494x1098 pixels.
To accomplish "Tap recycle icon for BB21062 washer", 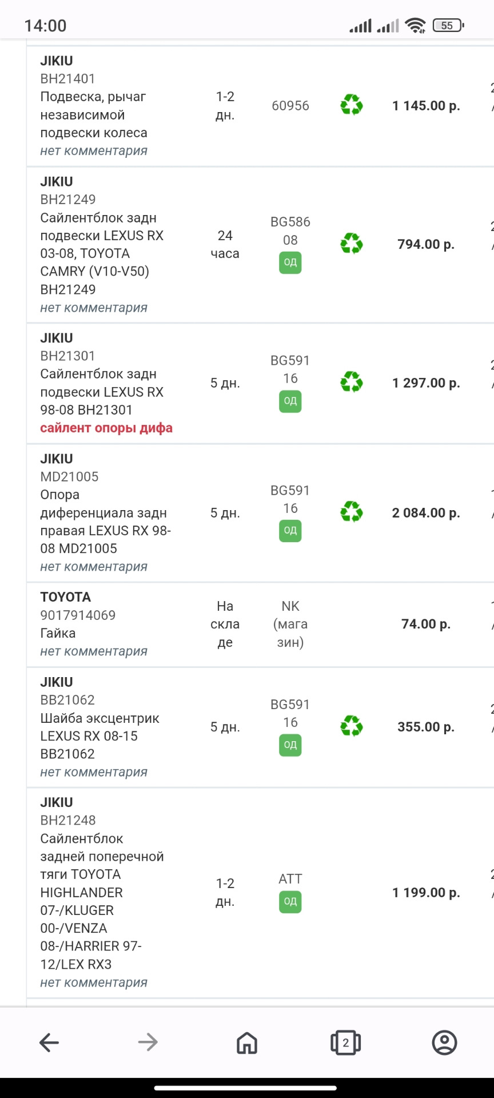I will (352, 727).
